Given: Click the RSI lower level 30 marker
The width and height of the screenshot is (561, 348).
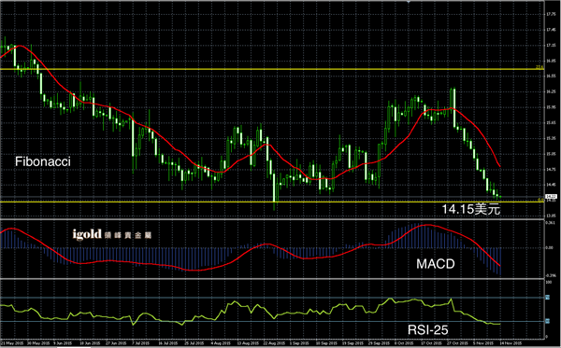Looking at the screenshot, I should point(548,321).
